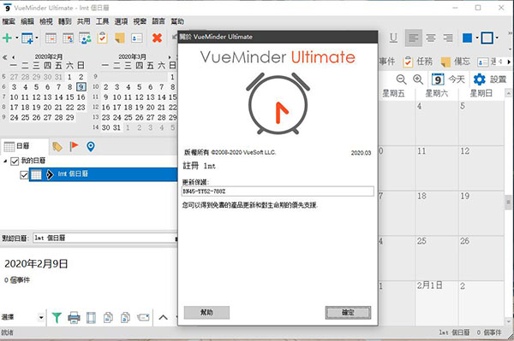
Task: Click the calendar with red minus icon
Action: point(51,38)
